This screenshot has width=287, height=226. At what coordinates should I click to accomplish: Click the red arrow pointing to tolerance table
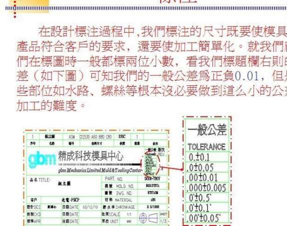(x=171, y=168)
